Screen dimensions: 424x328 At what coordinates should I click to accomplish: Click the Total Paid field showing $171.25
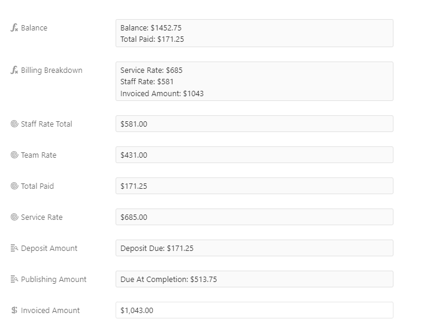tap(255, 186)
